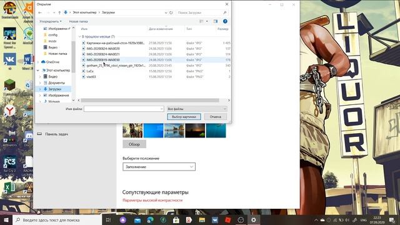Viewport: 400px width, 225px height.
Task: Open the view options dropdown arrow
Action: 207,21
